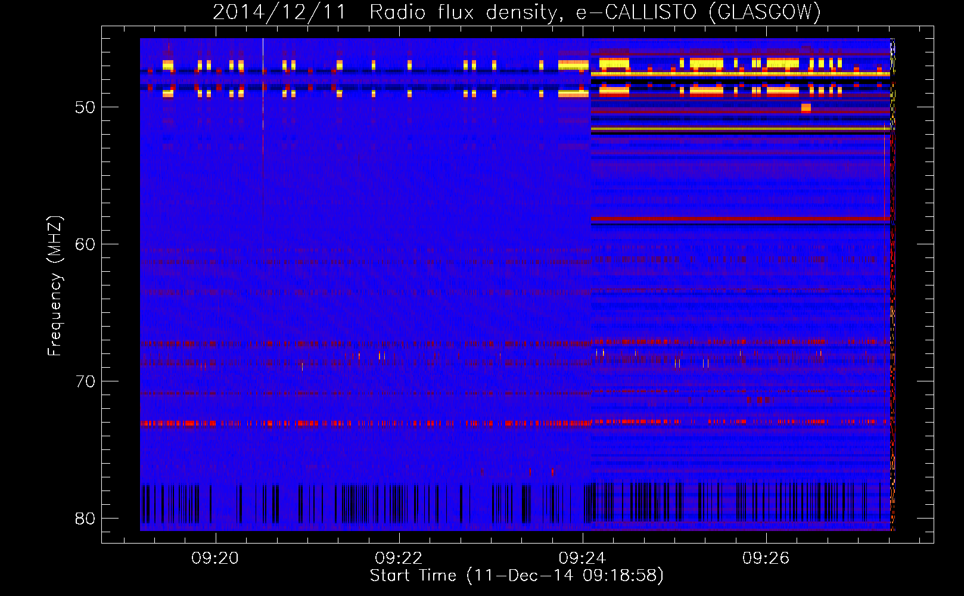964x596 pixels.
Task: Click the 60 frequency tick label
Action: [85, 244]
